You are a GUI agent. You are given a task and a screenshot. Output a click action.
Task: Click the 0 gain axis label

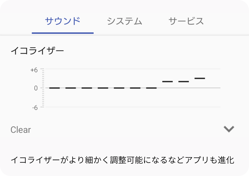pos(36,88)
